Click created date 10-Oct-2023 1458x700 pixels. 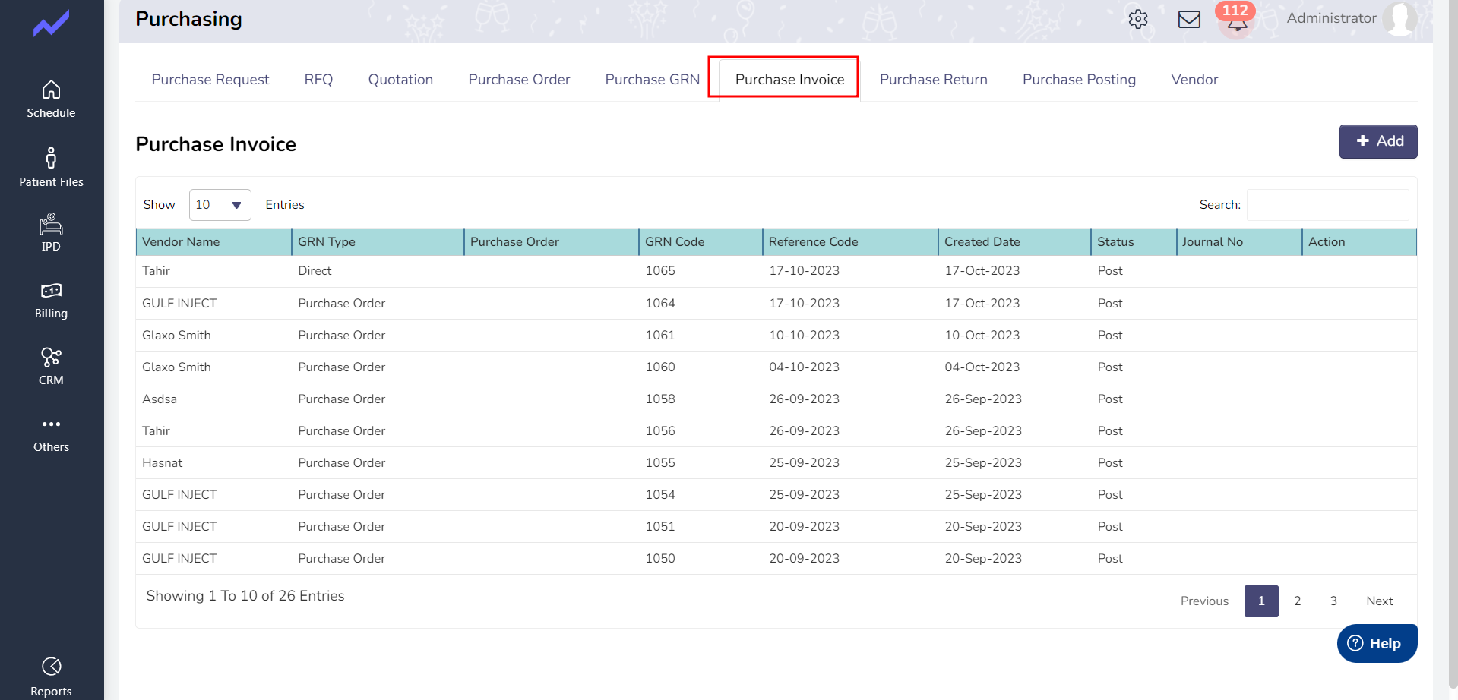[x=982, y=336]
